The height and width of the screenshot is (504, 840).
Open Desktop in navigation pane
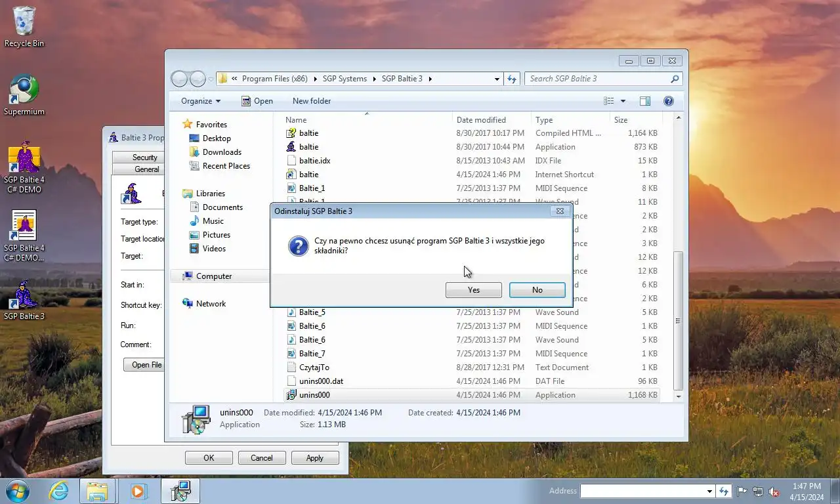[x=217, y=138]
